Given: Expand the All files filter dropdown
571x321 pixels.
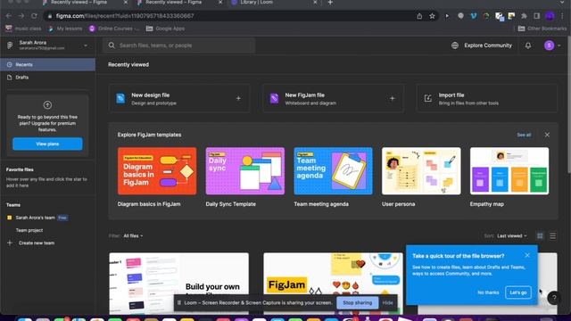Looking at the screenshot, I should [x=133, y=235].
